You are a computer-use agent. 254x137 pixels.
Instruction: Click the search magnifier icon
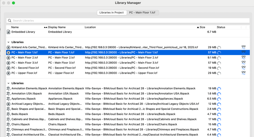10,21
